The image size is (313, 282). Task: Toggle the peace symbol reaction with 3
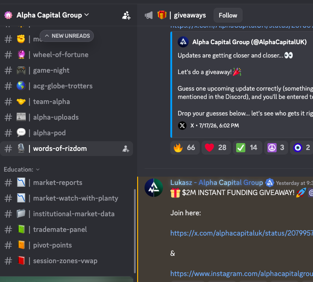click(x=276, y=148)
